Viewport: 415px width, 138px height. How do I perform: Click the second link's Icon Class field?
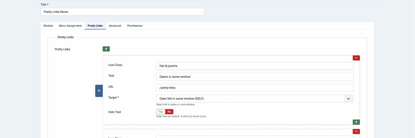[255, 137]
